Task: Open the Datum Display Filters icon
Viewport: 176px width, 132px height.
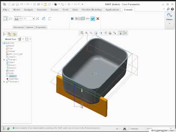Action: (x=115, y=33)
